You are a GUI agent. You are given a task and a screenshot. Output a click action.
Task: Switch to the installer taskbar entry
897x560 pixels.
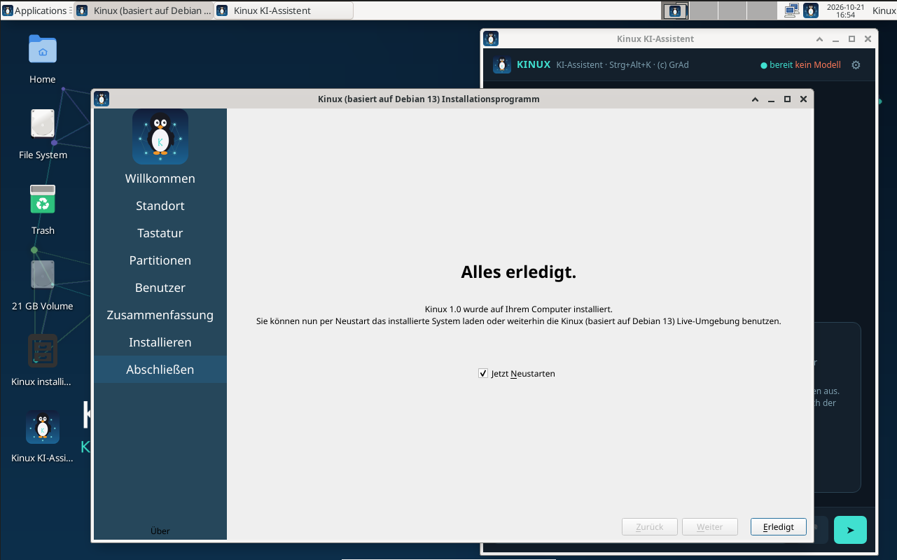click(x=144, y=10)
